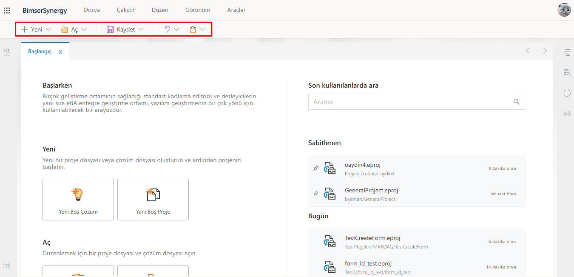This screenshot has width=574, height=277.
Task: Click the Yeni plus toolbar button
Action: coord(32,29)
